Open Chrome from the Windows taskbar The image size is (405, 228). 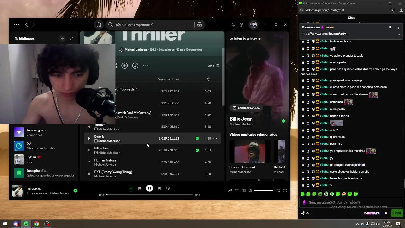[36, 224]
